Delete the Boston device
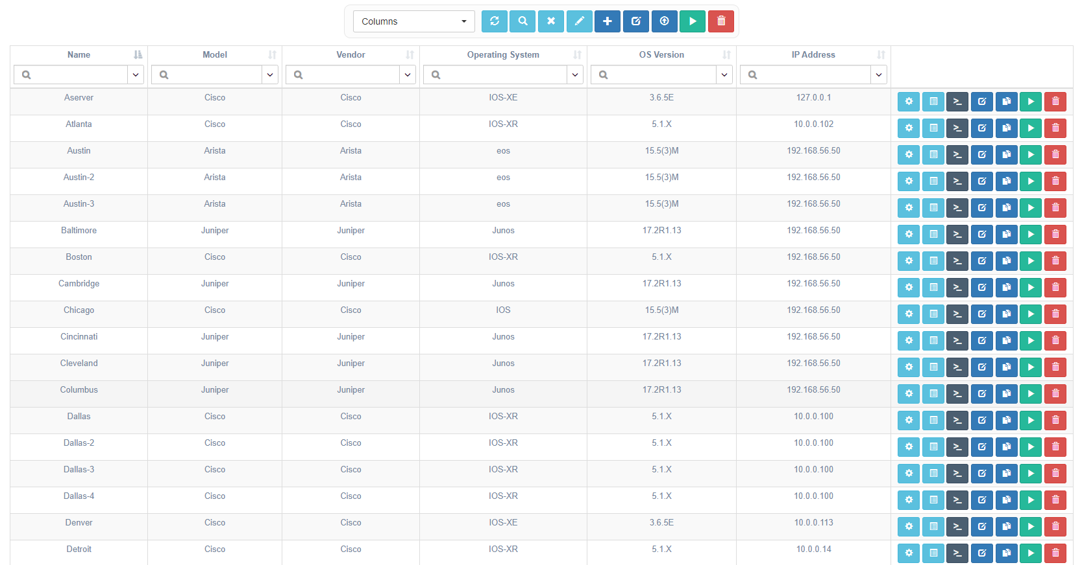The image size is (1082, 565). click(1055, 261)
